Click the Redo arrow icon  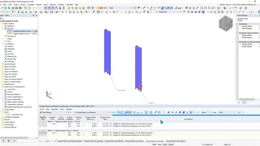(x=39, y=8)
